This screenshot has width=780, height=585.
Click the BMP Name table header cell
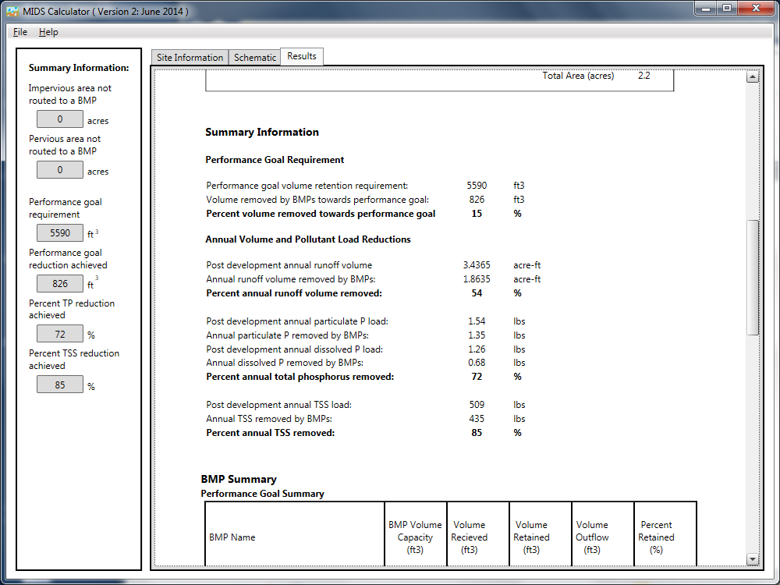pyautogui.click(x=295, y=537)
